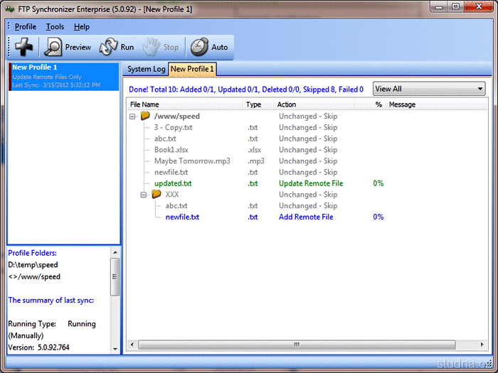Select the updated.txt file row
The height and width of the screenshot is (373, 498).
click(173, 183)
